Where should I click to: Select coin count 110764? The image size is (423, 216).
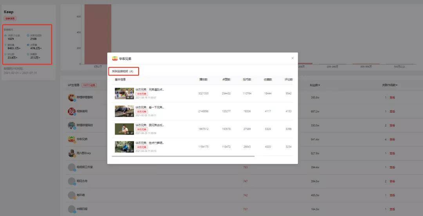[x=247, y=93]
